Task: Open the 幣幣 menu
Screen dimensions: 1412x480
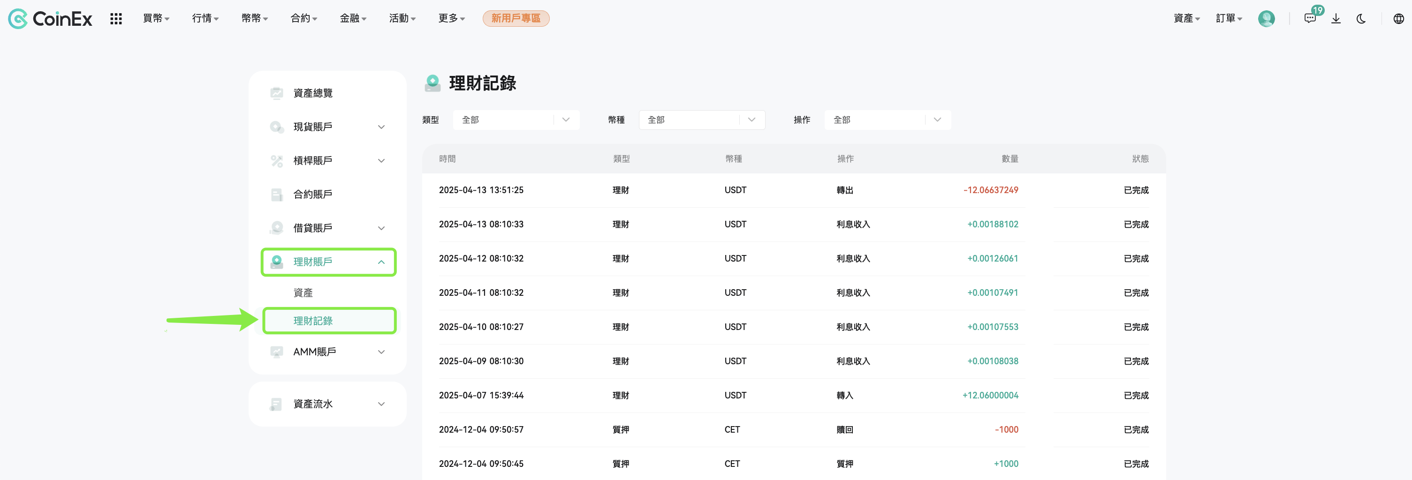Action: [255, 19]
